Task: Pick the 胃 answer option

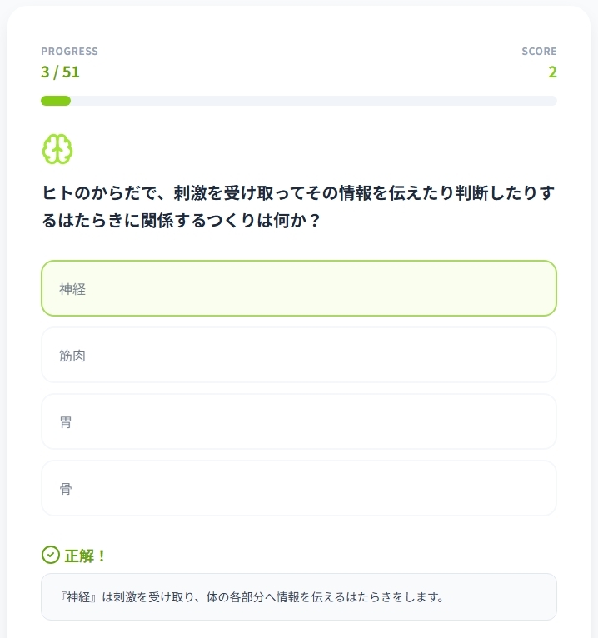Action: (298, 421)
